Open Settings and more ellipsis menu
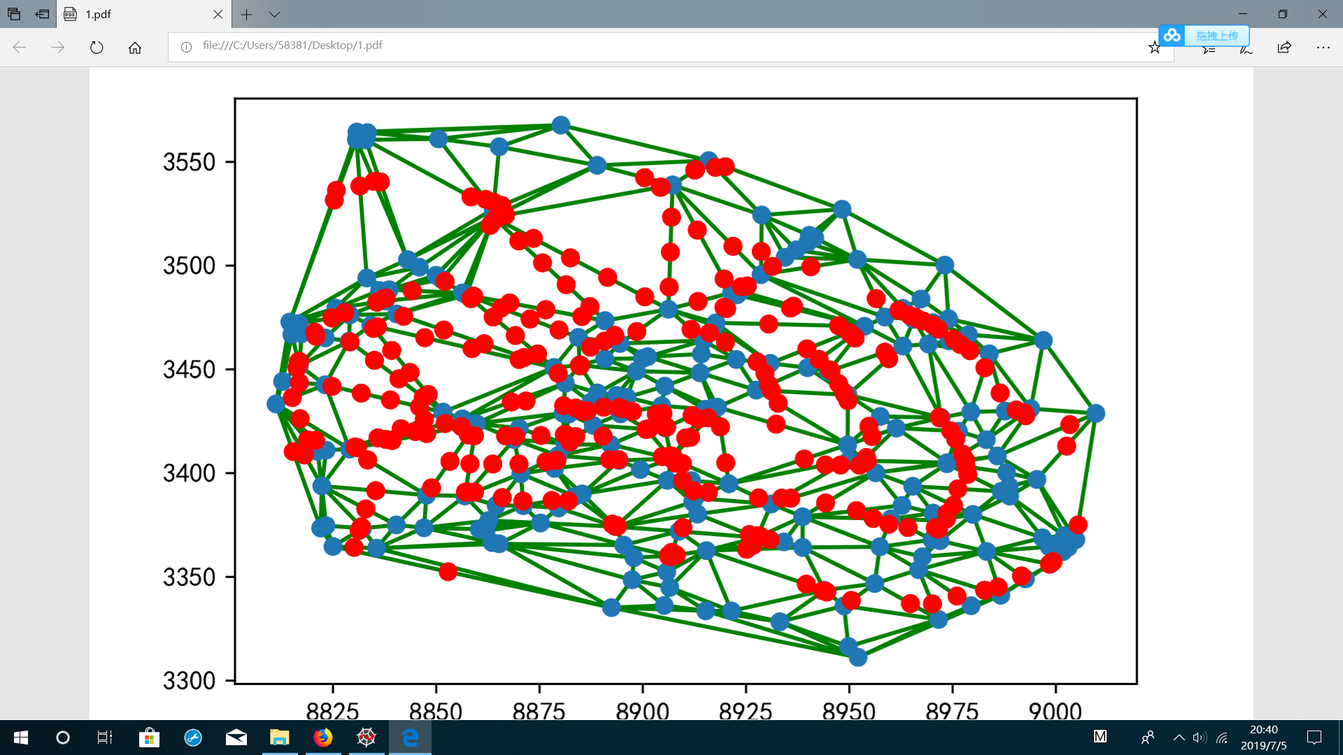This screenshot has width=1343, height=755. click(x=1323, y=48)
